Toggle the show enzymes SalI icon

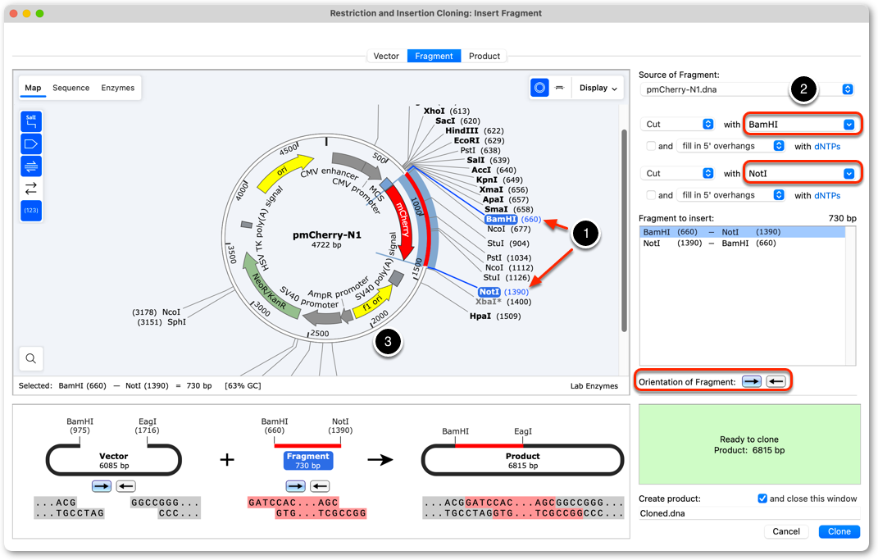click(x=31, y=121)
